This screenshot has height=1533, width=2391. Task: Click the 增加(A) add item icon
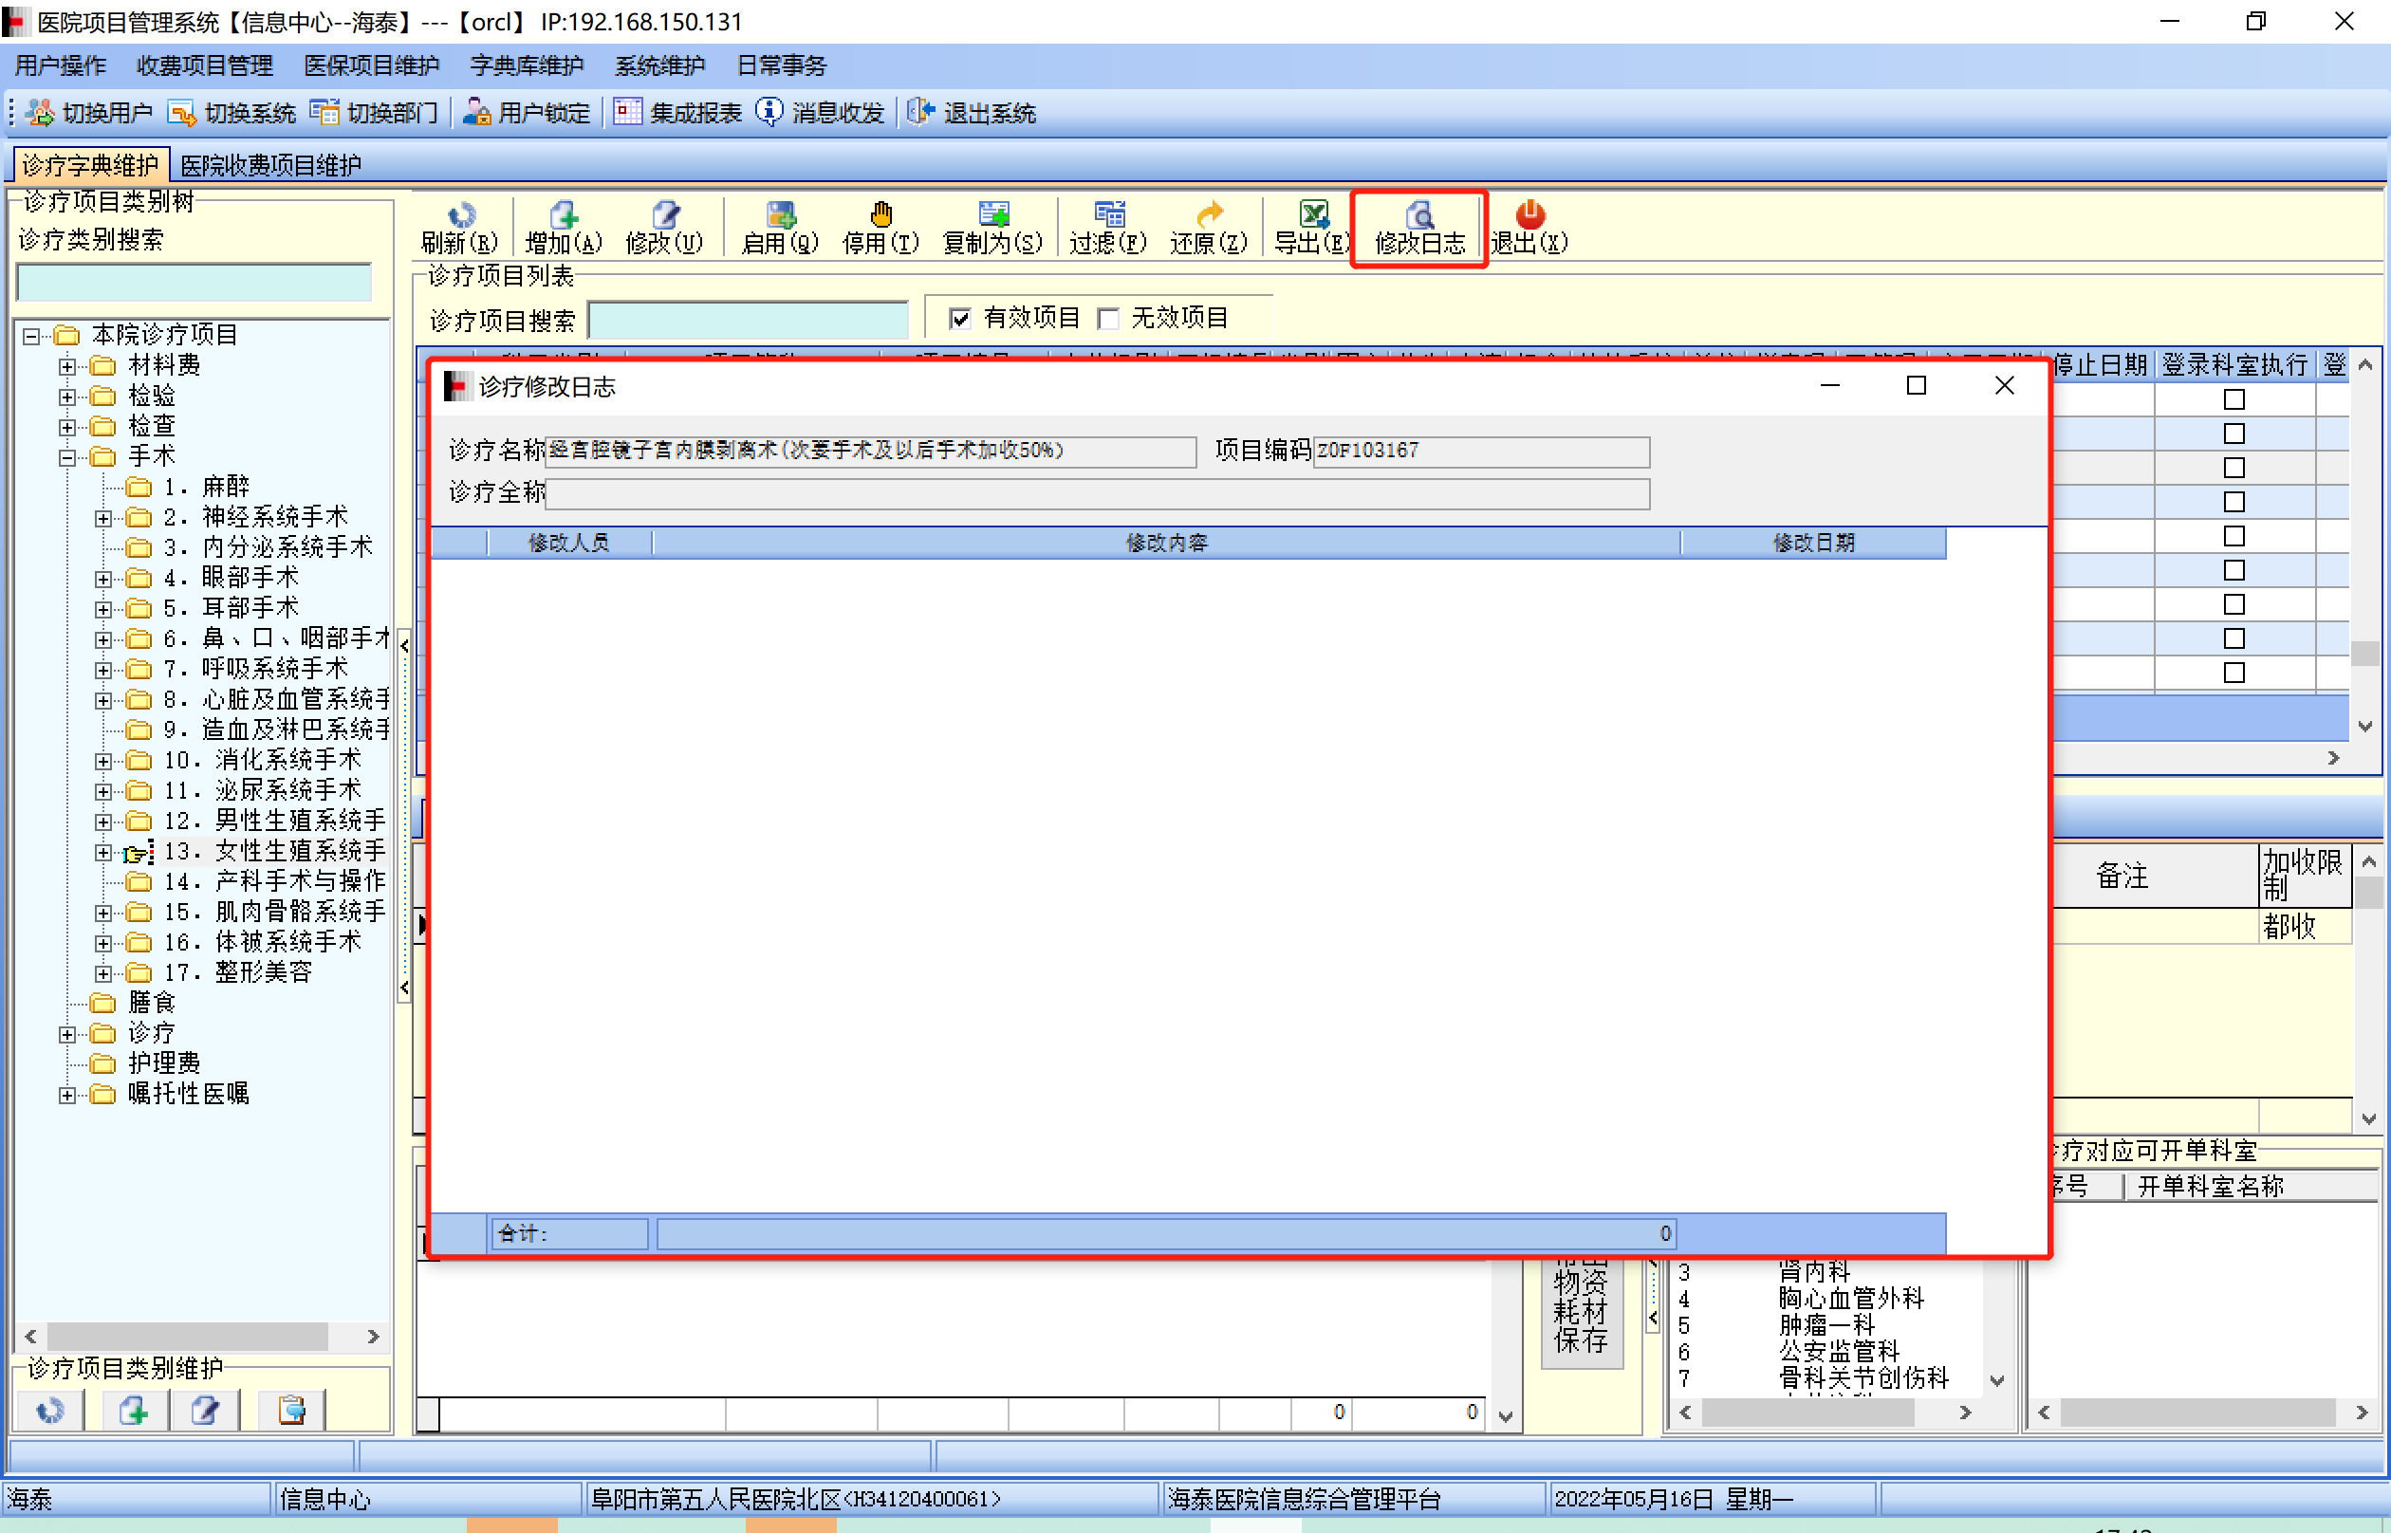tap(564, 215)
